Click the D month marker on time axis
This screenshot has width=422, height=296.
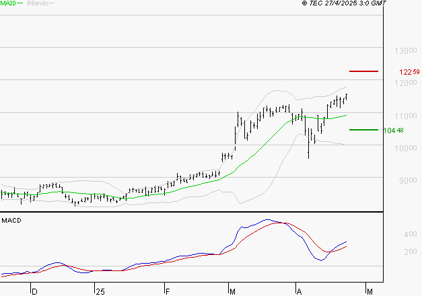pos(34,292)
